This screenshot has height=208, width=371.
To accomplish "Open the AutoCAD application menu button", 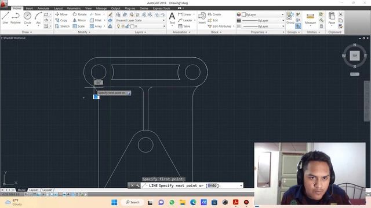I will [x=4, y=4].
